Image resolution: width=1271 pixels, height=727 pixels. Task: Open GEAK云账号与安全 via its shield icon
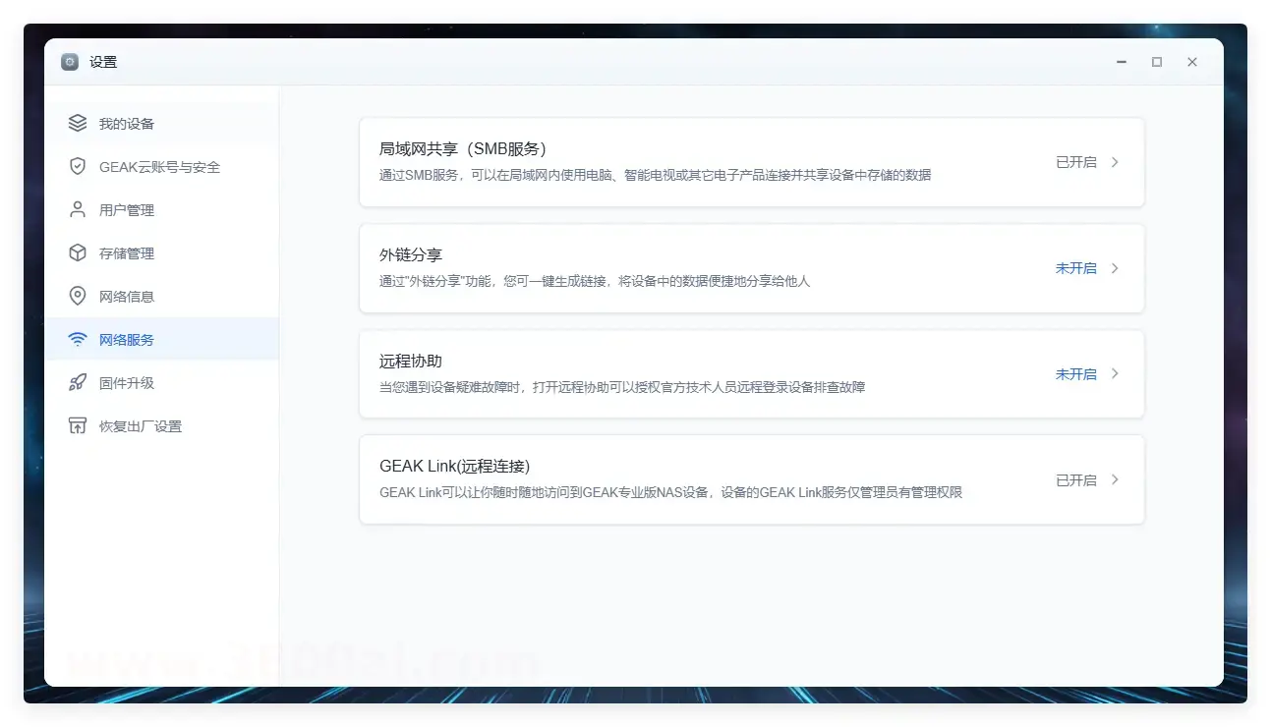pyautogui.click(x=78, y=166)
